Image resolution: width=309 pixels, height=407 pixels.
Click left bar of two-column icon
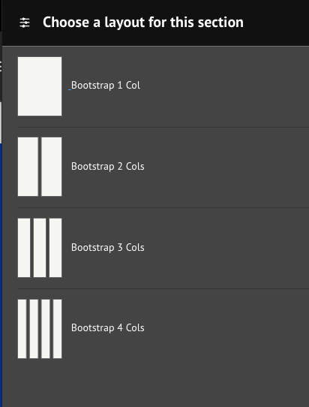pos(28,167)
